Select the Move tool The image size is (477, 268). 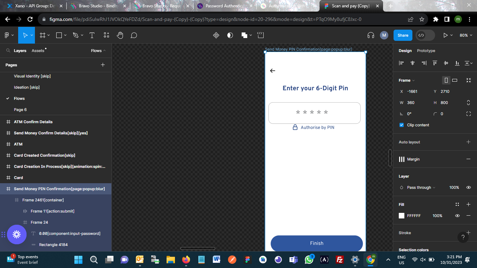point(25,35)
